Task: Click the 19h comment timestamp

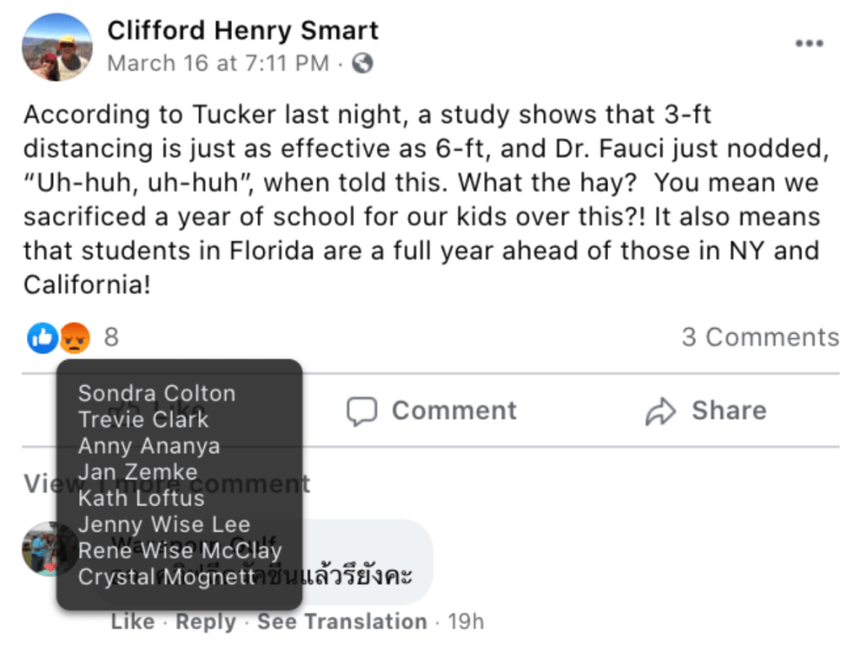Action: pyautogui.click(x=467, y=622)
